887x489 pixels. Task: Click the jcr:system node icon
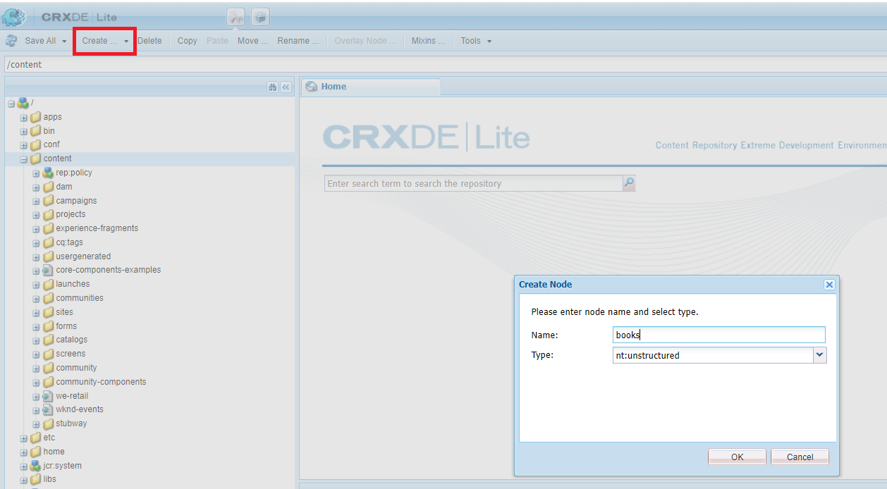click(x=35, y=466)
